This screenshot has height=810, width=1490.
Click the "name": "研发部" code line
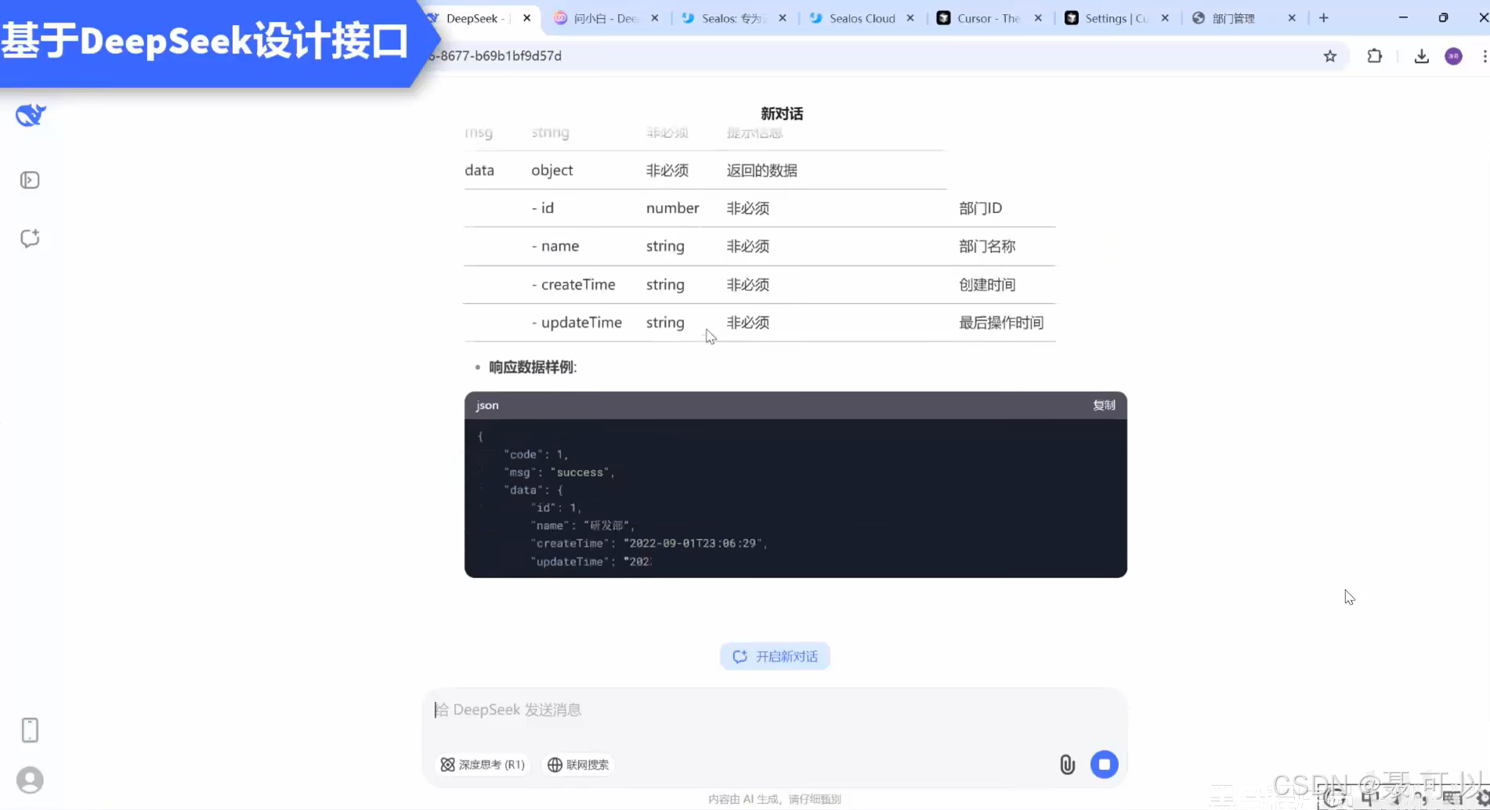click(583, 526)
